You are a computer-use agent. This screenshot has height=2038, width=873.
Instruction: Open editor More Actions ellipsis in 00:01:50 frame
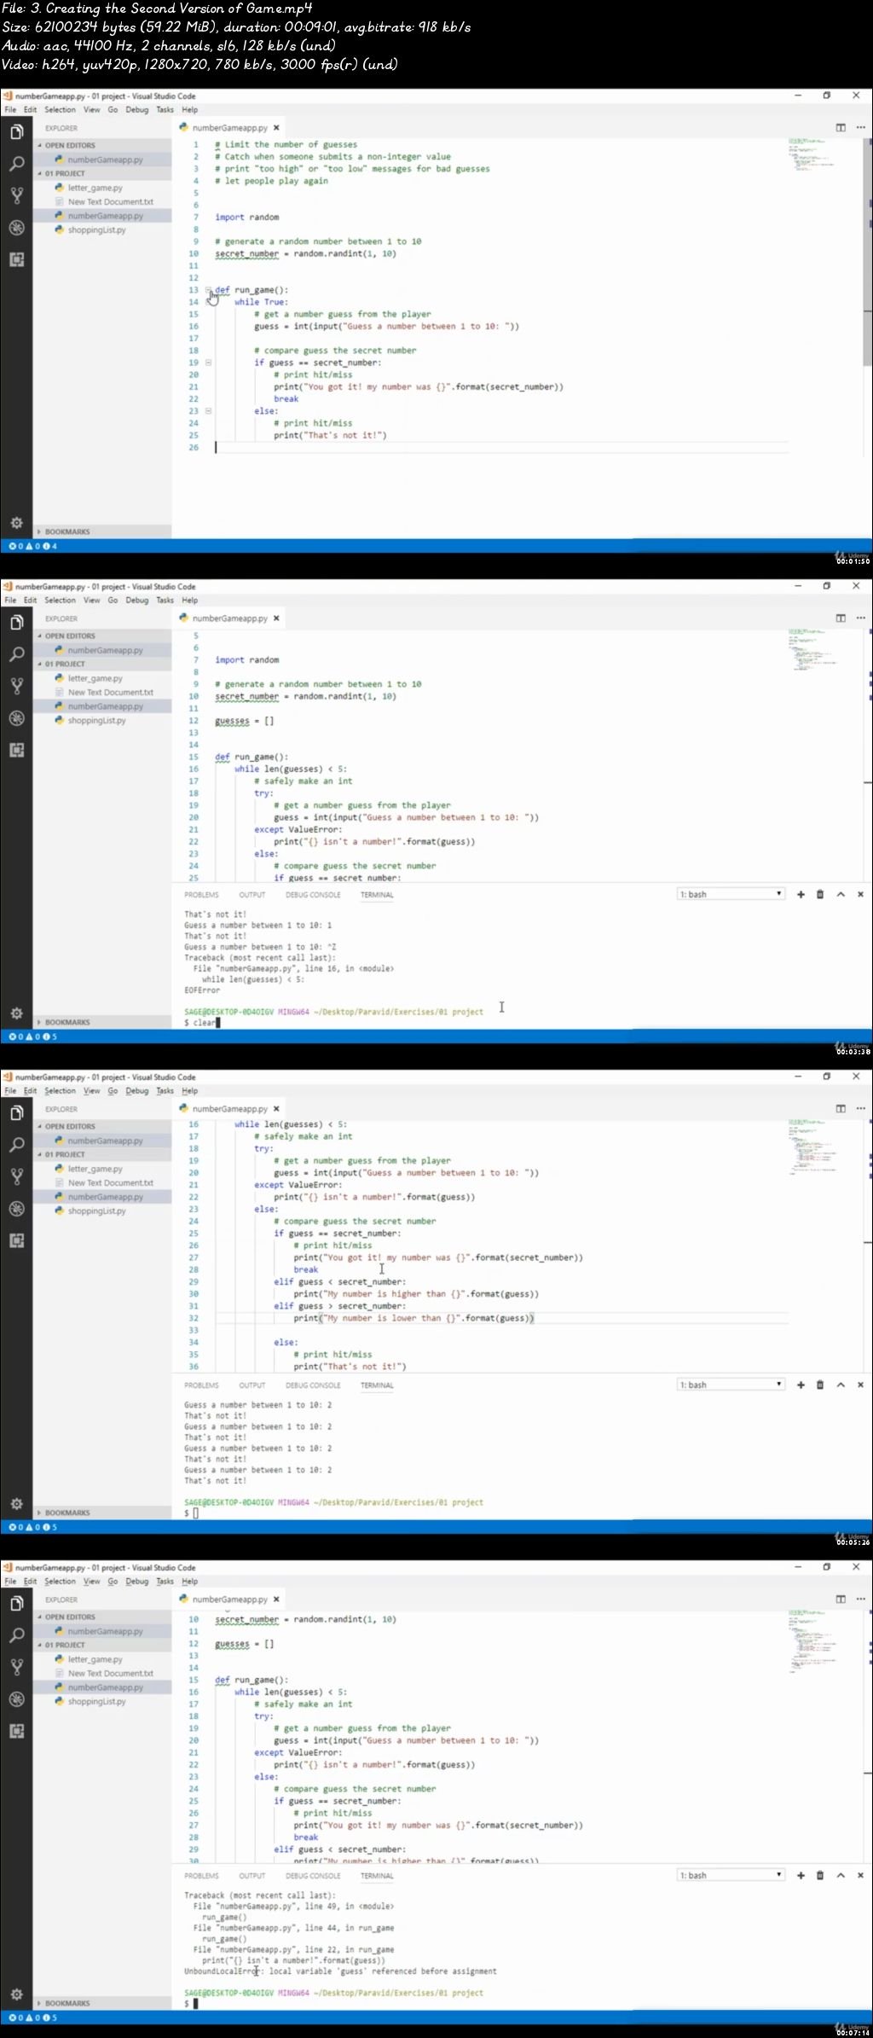(860, 127)
